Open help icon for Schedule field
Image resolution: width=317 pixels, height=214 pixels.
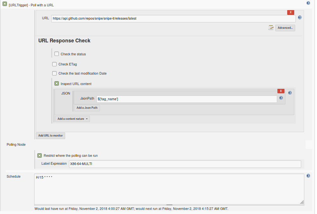click(x=308, y=176)
